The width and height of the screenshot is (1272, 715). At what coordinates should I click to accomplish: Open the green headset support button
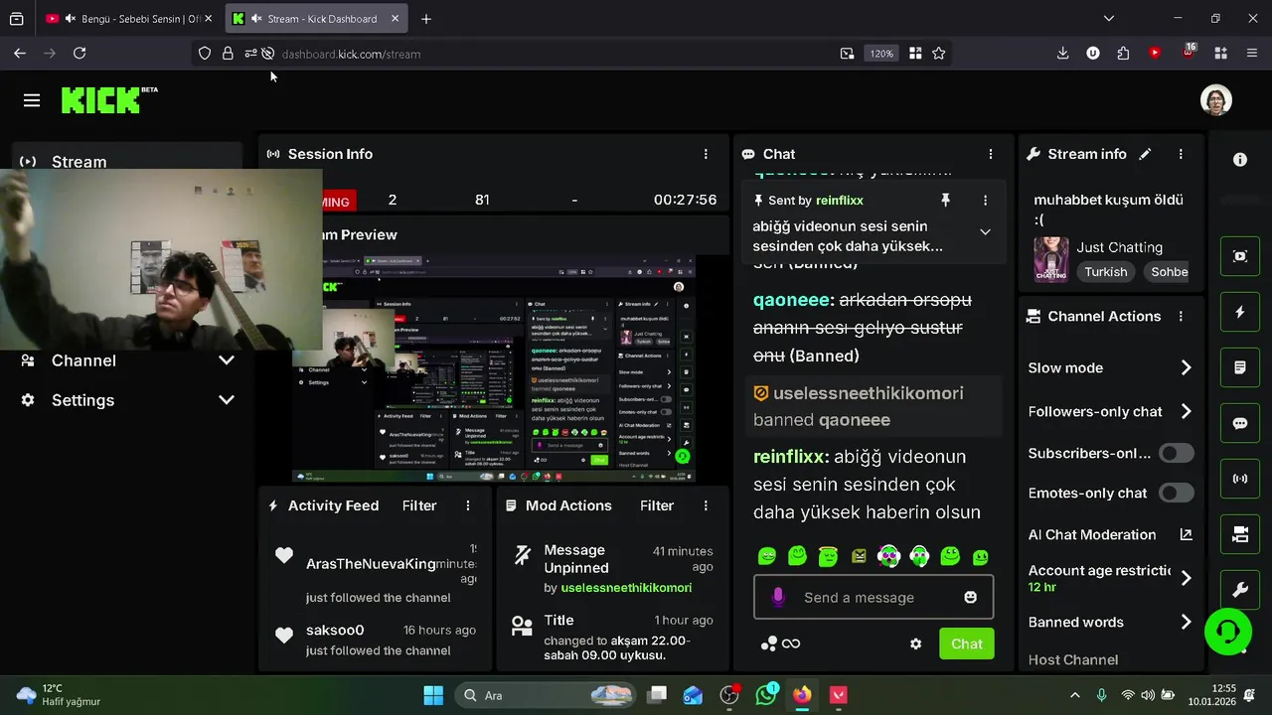(x=1228, y=631)
